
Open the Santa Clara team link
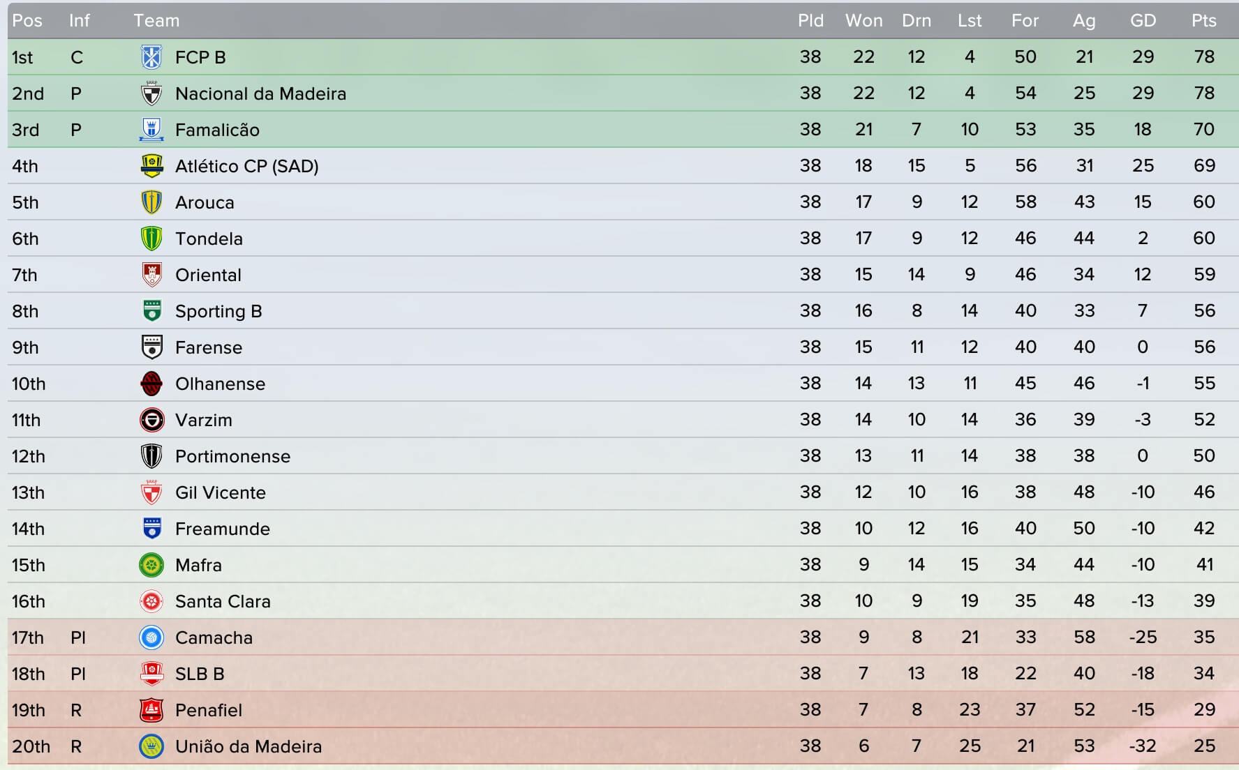pos(223,601)
